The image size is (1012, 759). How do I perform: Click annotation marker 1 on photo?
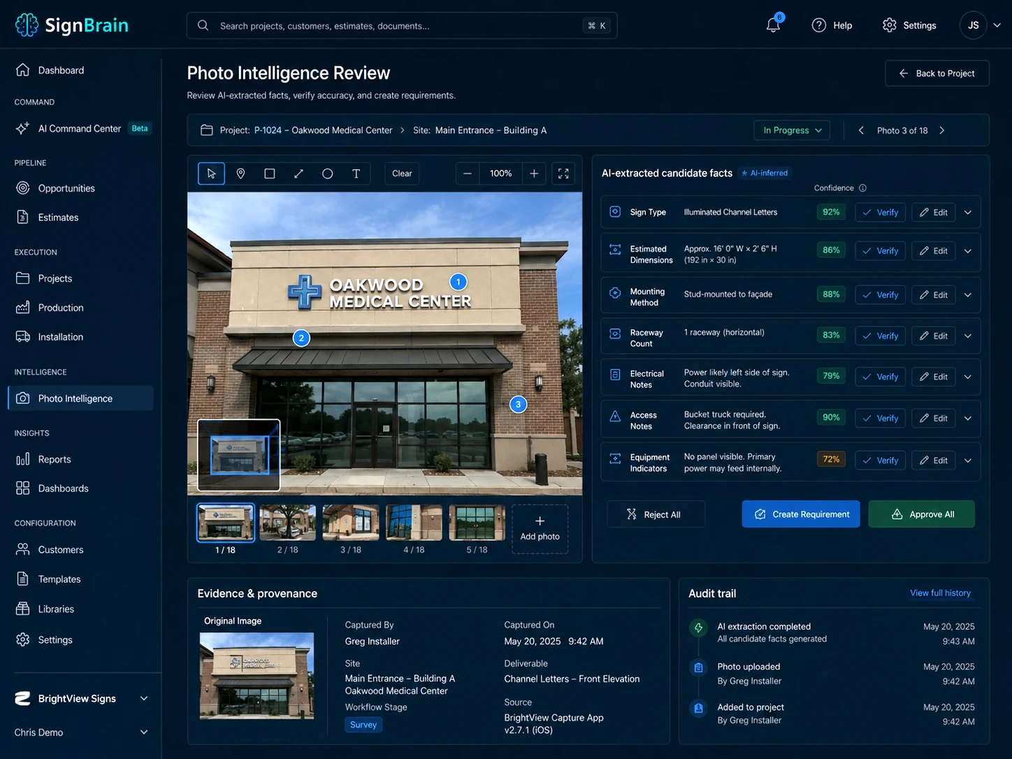coord(458,282)
